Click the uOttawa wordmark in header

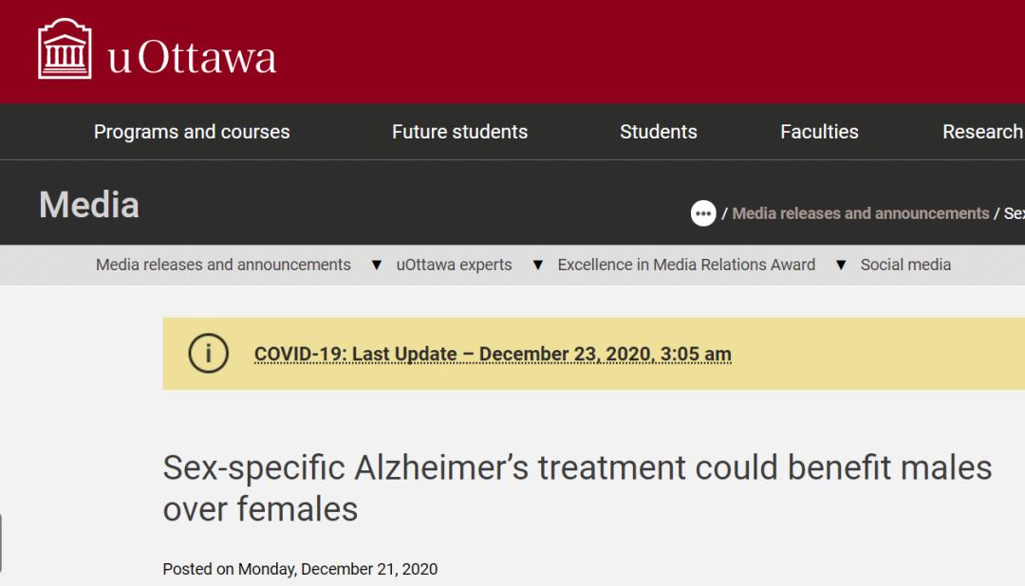(192, 57)
